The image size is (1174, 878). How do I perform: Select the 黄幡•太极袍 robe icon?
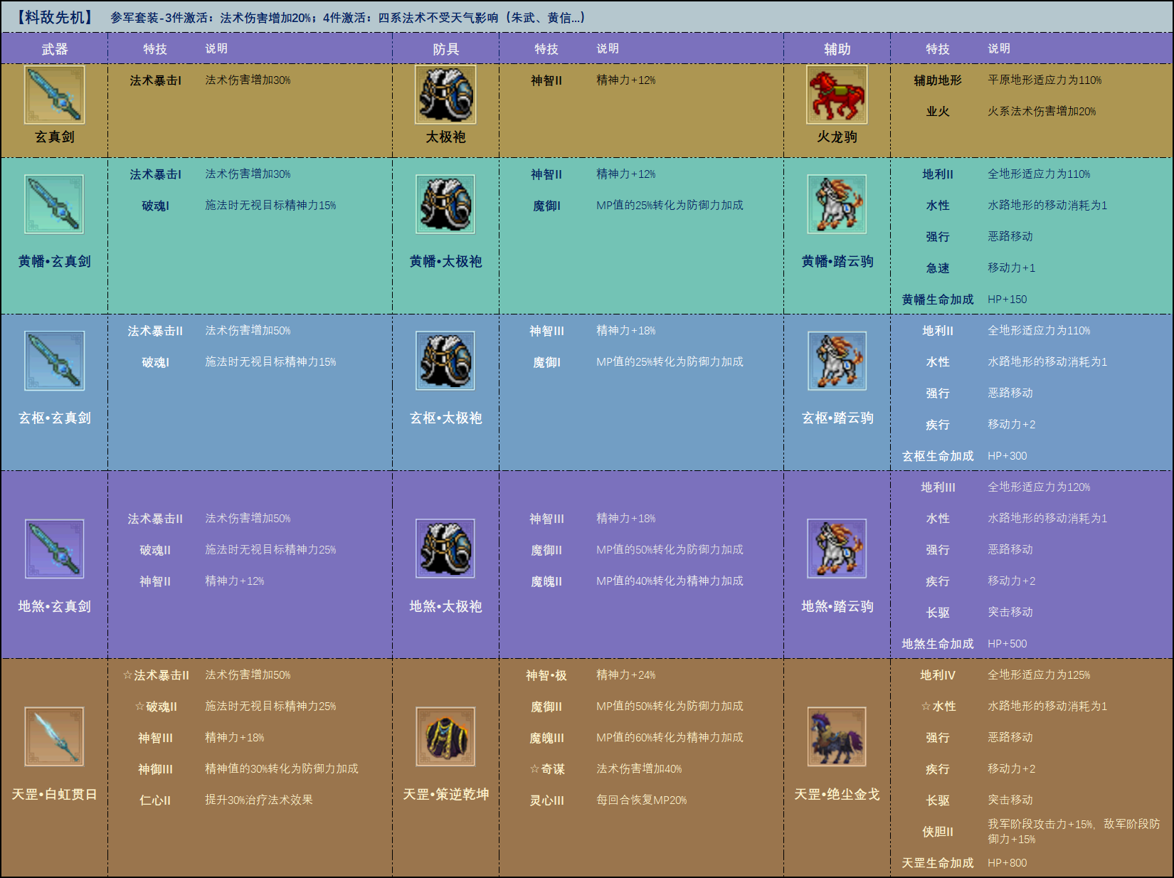(446, 204)
